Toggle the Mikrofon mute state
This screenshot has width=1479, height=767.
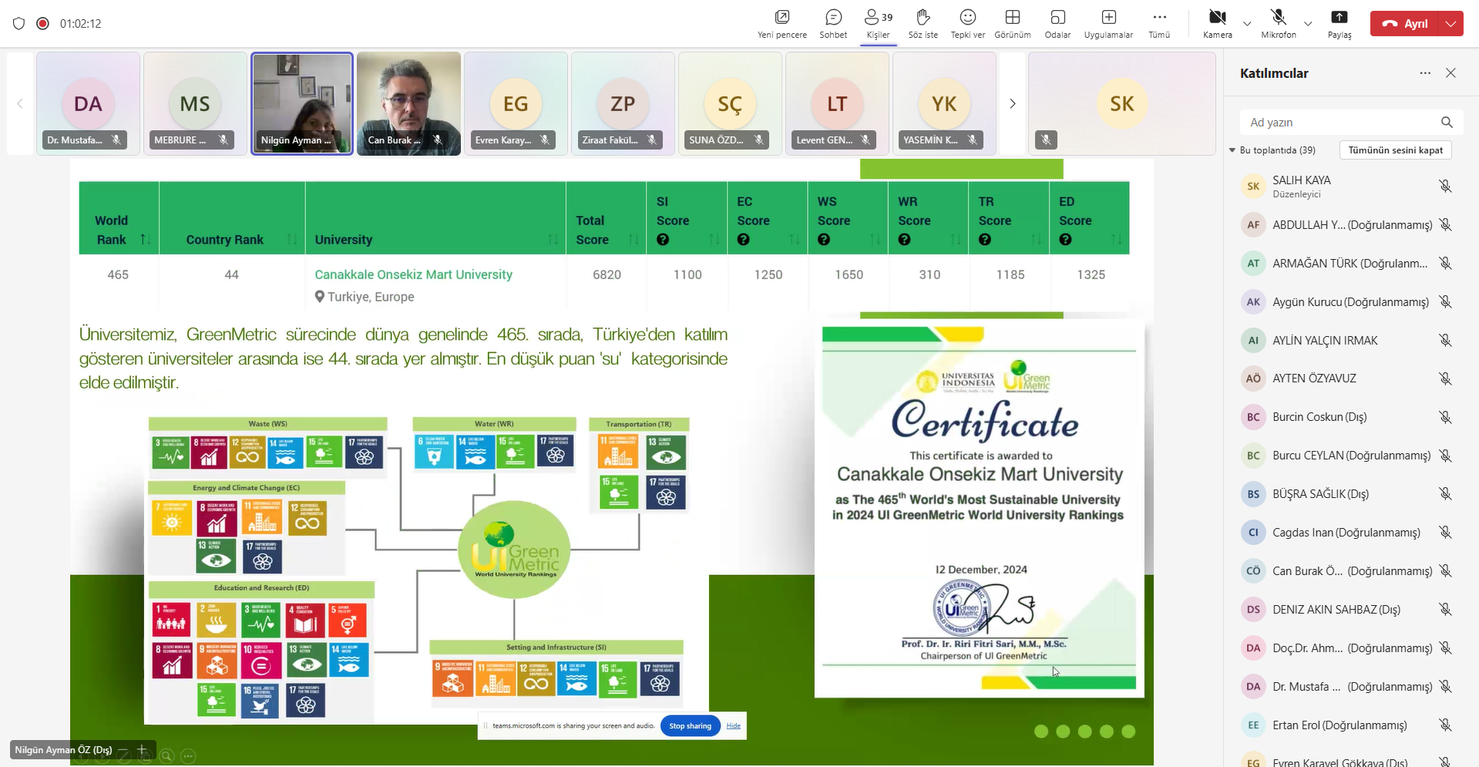click(x=1279, y=23)
